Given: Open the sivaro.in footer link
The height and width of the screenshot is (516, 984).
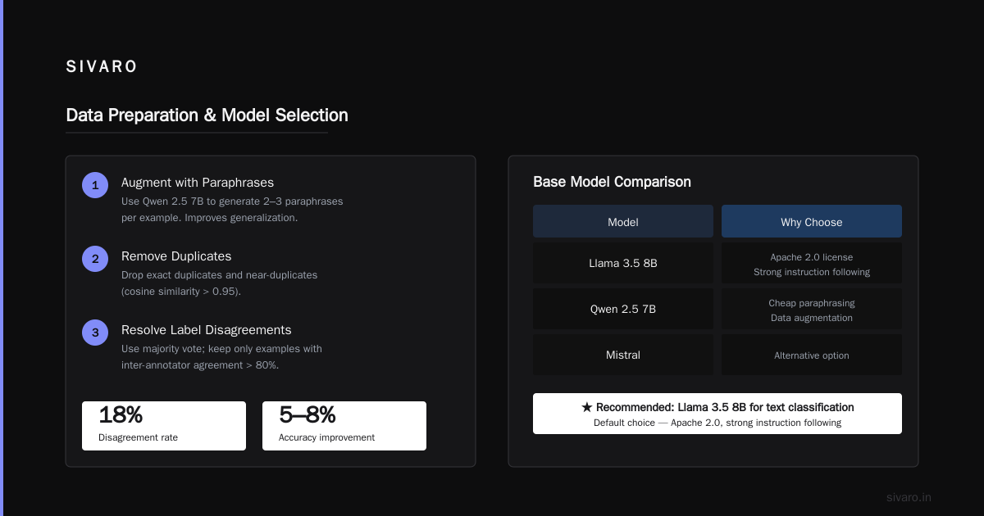Looking at the screenshot, I should (909, 497).
